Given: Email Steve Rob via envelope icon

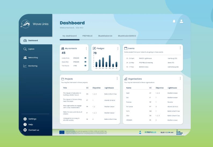Looking at the screenshot, I should point(85,62).
